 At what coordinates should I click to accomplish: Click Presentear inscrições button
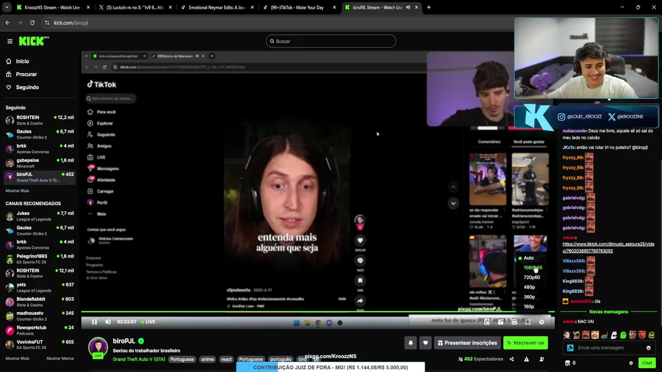467,343
